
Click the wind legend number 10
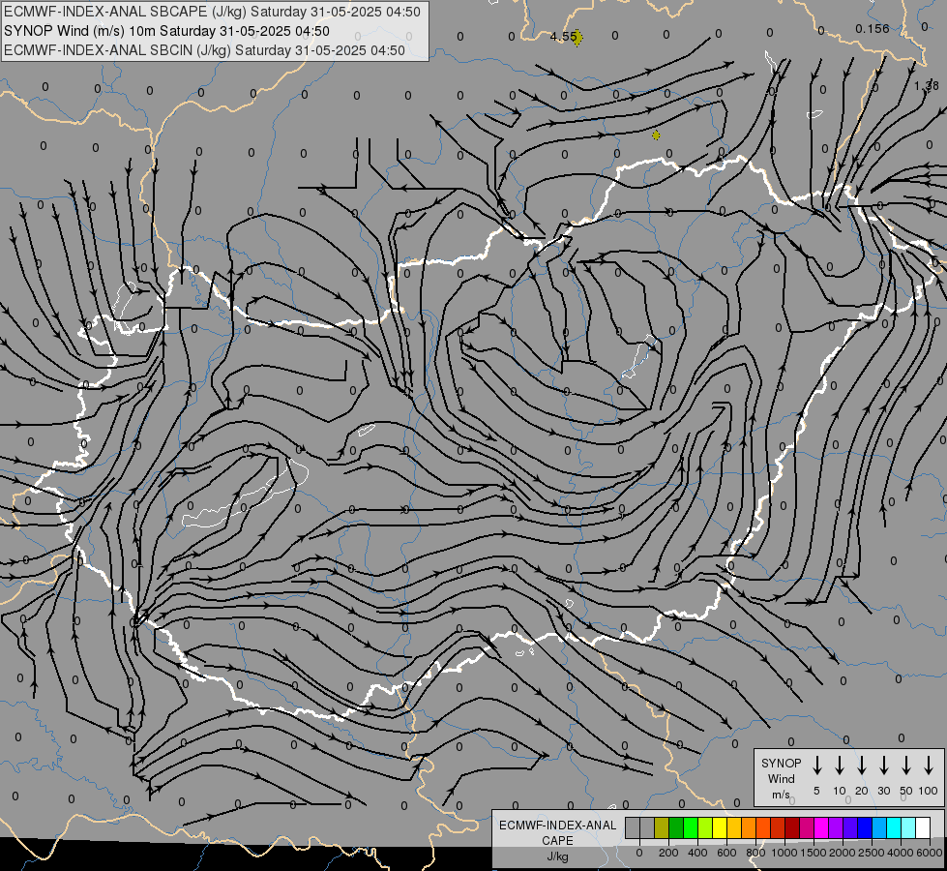pos(840,791)
